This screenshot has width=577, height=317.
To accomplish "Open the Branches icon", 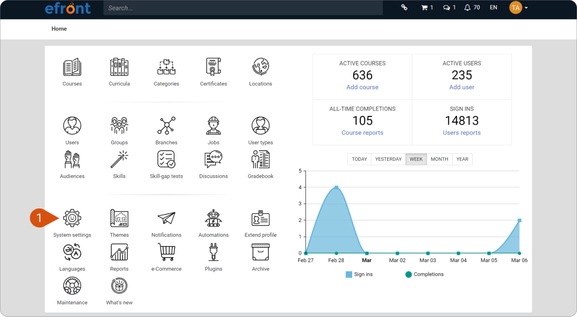I will (166, 126).
